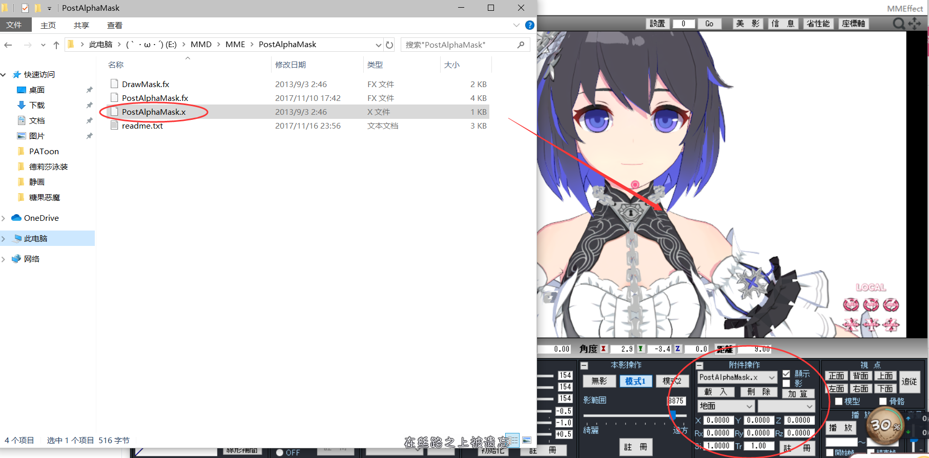Select the PostAlphaMask.fx file

pos(155,98)
